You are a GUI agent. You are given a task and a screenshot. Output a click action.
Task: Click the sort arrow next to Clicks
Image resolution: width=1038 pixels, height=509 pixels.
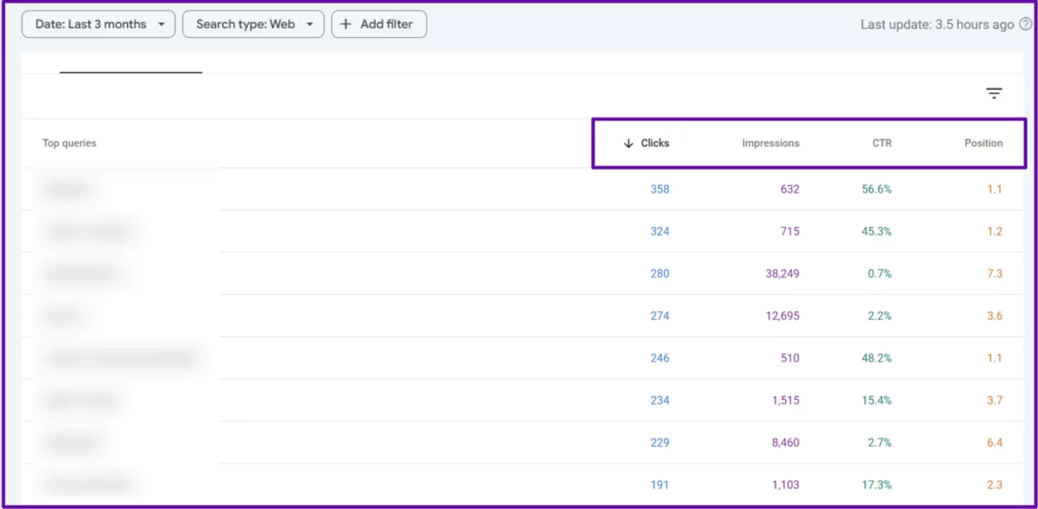pyautogui.click(x=628, y=143)
